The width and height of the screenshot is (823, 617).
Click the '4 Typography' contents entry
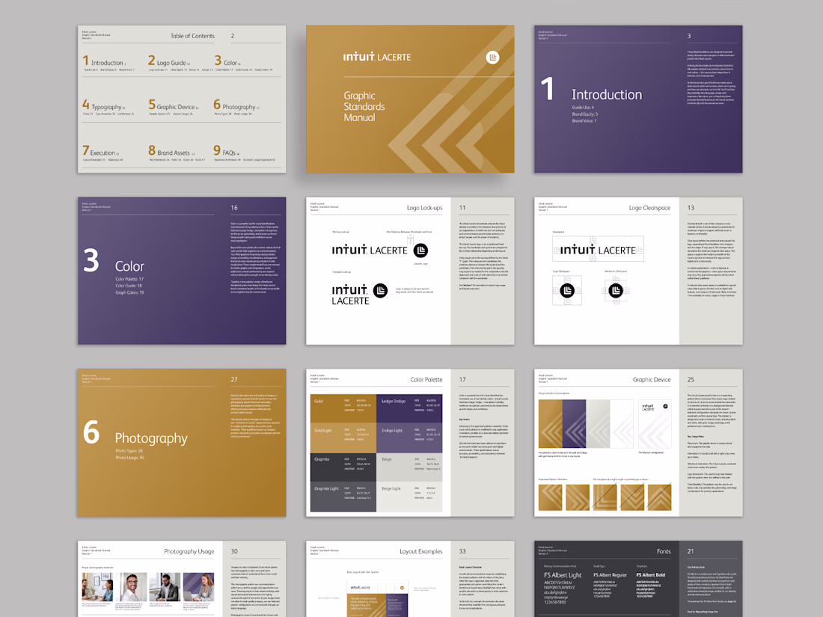point(103,105)
